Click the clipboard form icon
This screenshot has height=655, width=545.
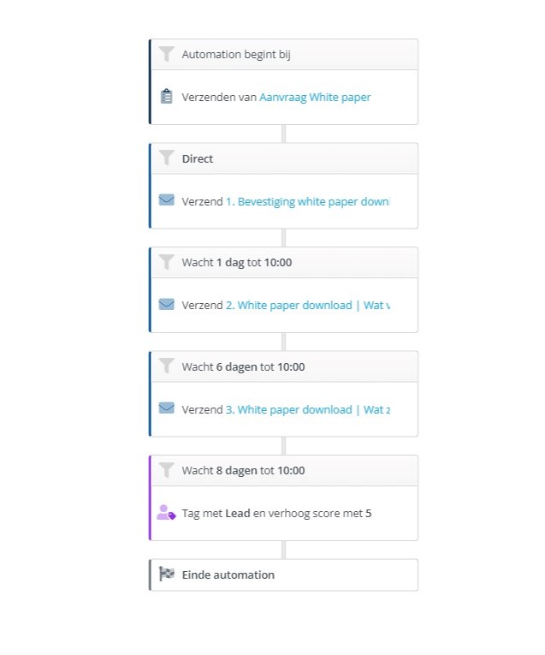[167, 97]
